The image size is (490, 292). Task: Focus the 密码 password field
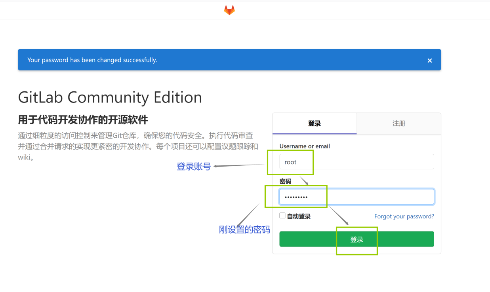coord(357,197)
